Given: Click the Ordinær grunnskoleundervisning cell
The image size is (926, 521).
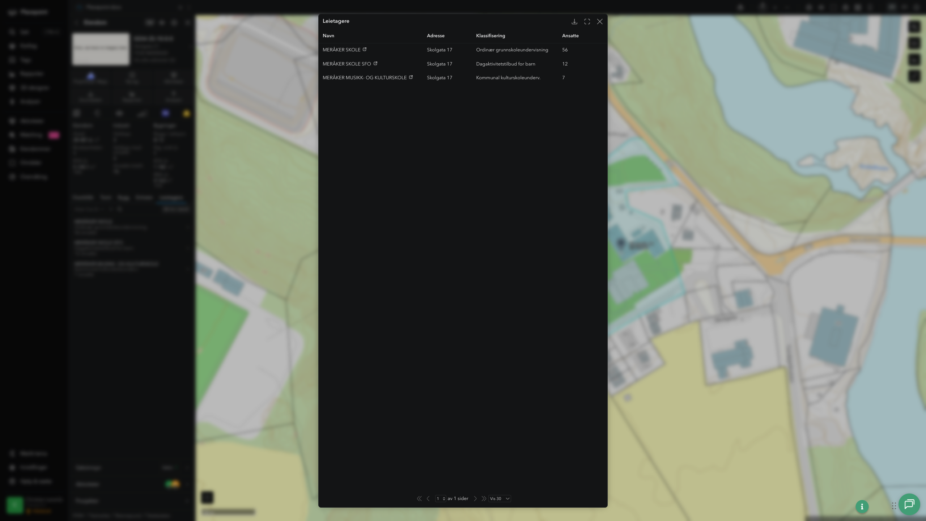Looking at the screenshot, I should pyautogui.click(x=512, y=50).
